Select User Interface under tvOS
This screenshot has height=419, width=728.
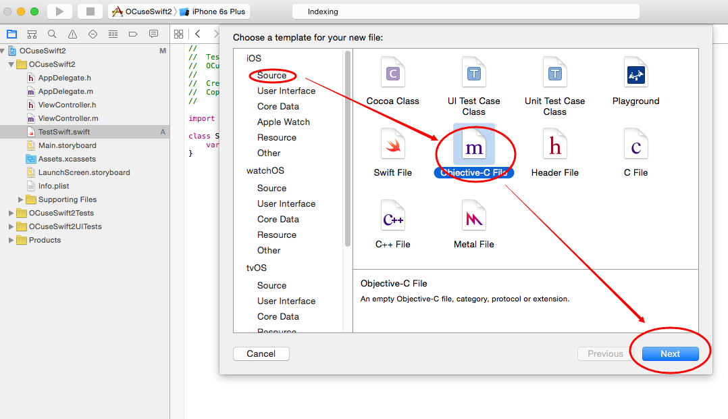pos(286,301)
